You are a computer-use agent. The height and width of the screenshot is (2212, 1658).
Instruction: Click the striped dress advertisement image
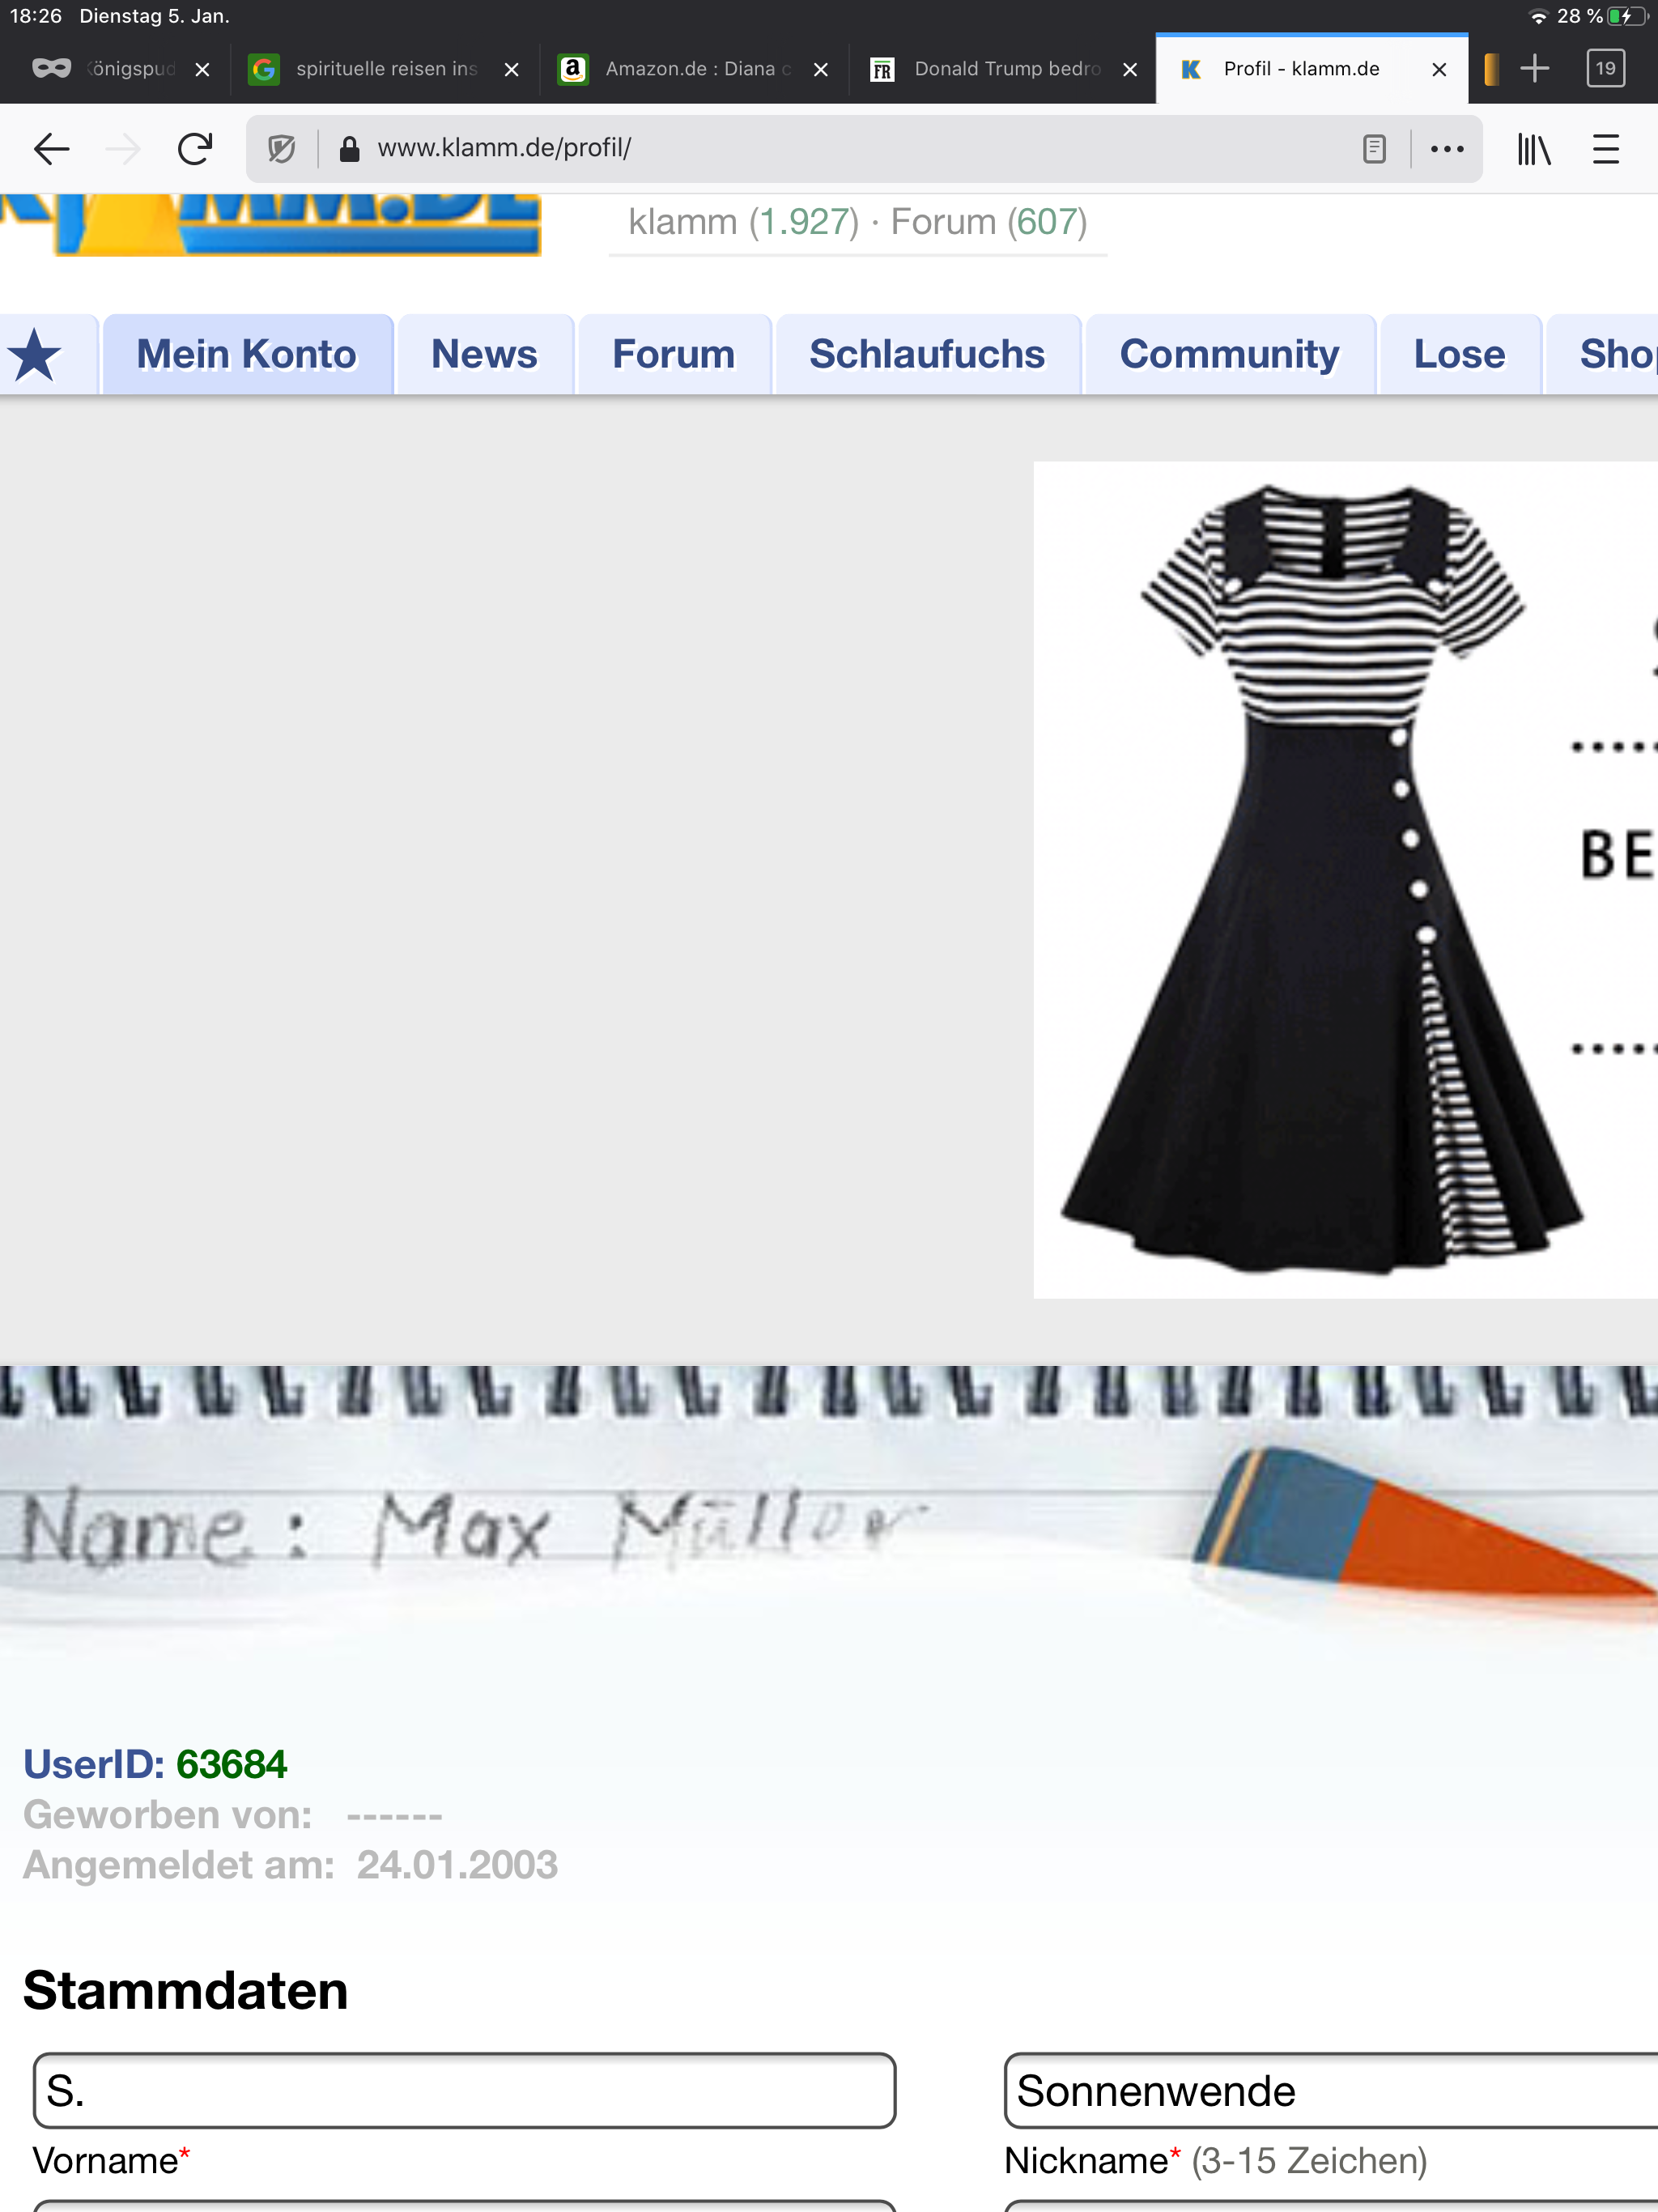[1320, 880]
